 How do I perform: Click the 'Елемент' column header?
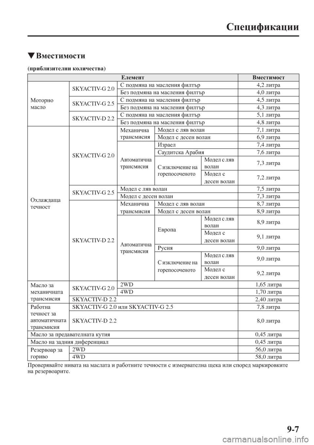coord(133,78)
